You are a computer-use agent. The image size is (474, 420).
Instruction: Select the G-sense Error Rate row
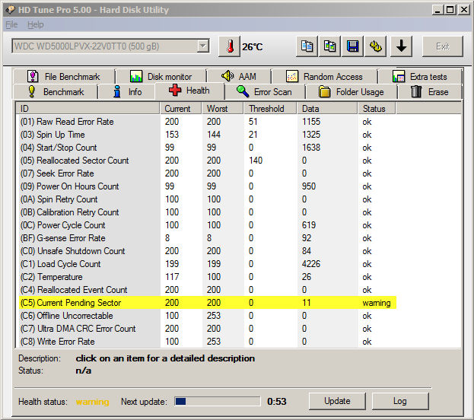208,238
